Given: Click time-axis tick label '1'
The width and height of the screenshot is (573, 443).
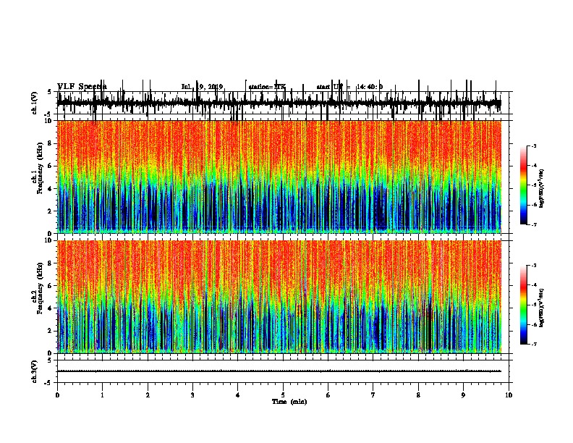Looking at the screenshot, I should click(x=102, y=395).
